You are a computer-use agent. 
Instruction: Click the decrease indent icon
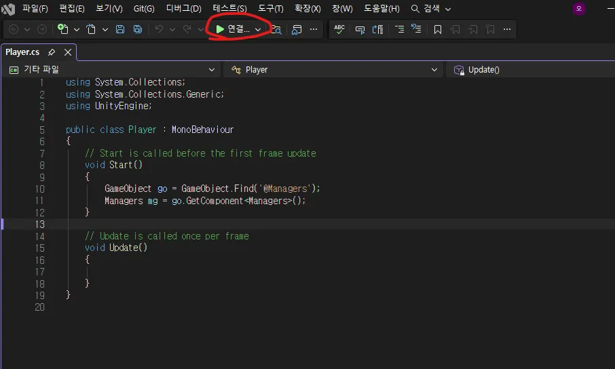[x=399, y=29]
